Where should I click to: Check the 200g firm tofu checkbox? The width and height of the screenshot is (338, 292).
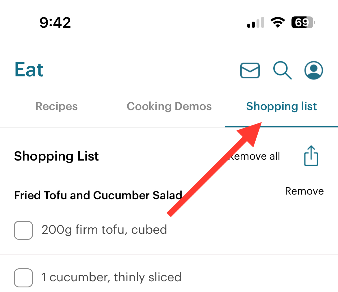click(x=23, y=230)
